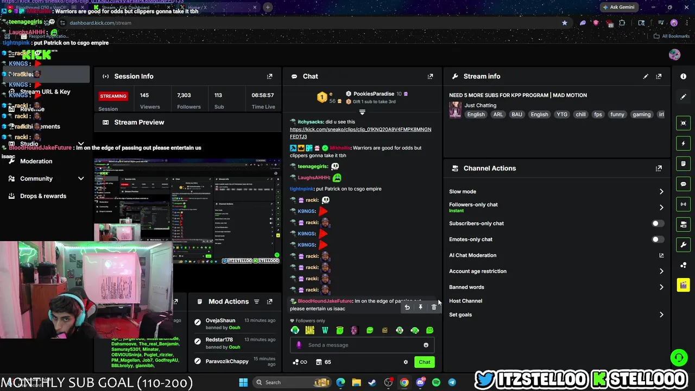Click tightnpink username in chat
Viewport: 695px width, 391px height.
pyautogui.click(x=302, y=189)
